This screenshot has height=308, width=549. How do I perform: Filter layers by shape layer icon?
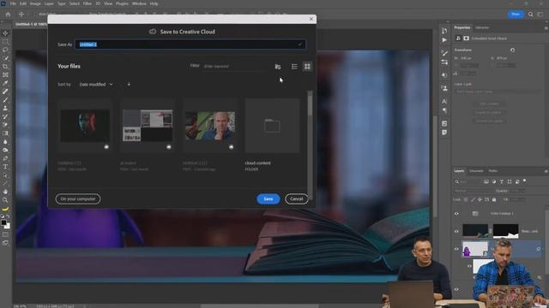tap(510, 181)
